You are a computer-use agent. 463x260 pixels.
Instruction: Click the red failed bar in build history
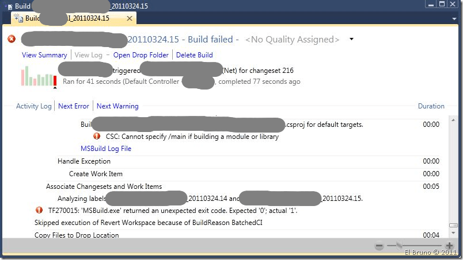pos(55,76)
